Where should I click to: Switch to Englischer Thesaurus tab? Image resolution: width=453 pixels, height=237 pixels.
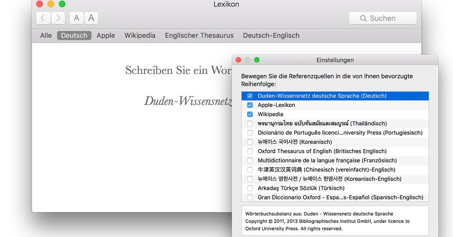click(199, 35)
